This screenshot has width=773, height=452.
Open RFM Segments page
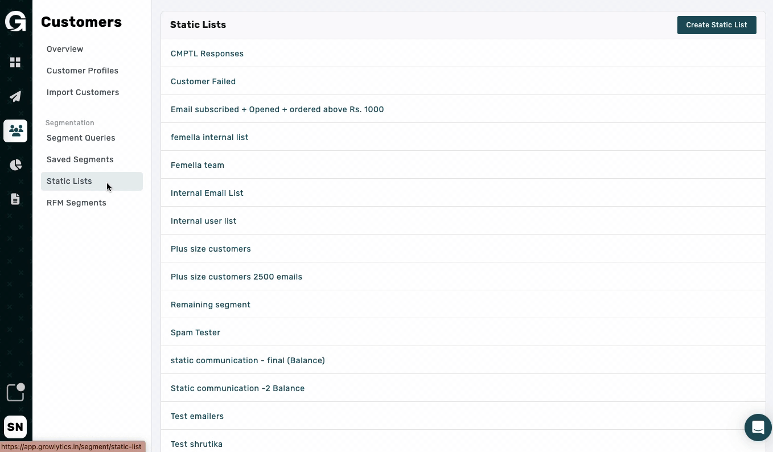76,203
